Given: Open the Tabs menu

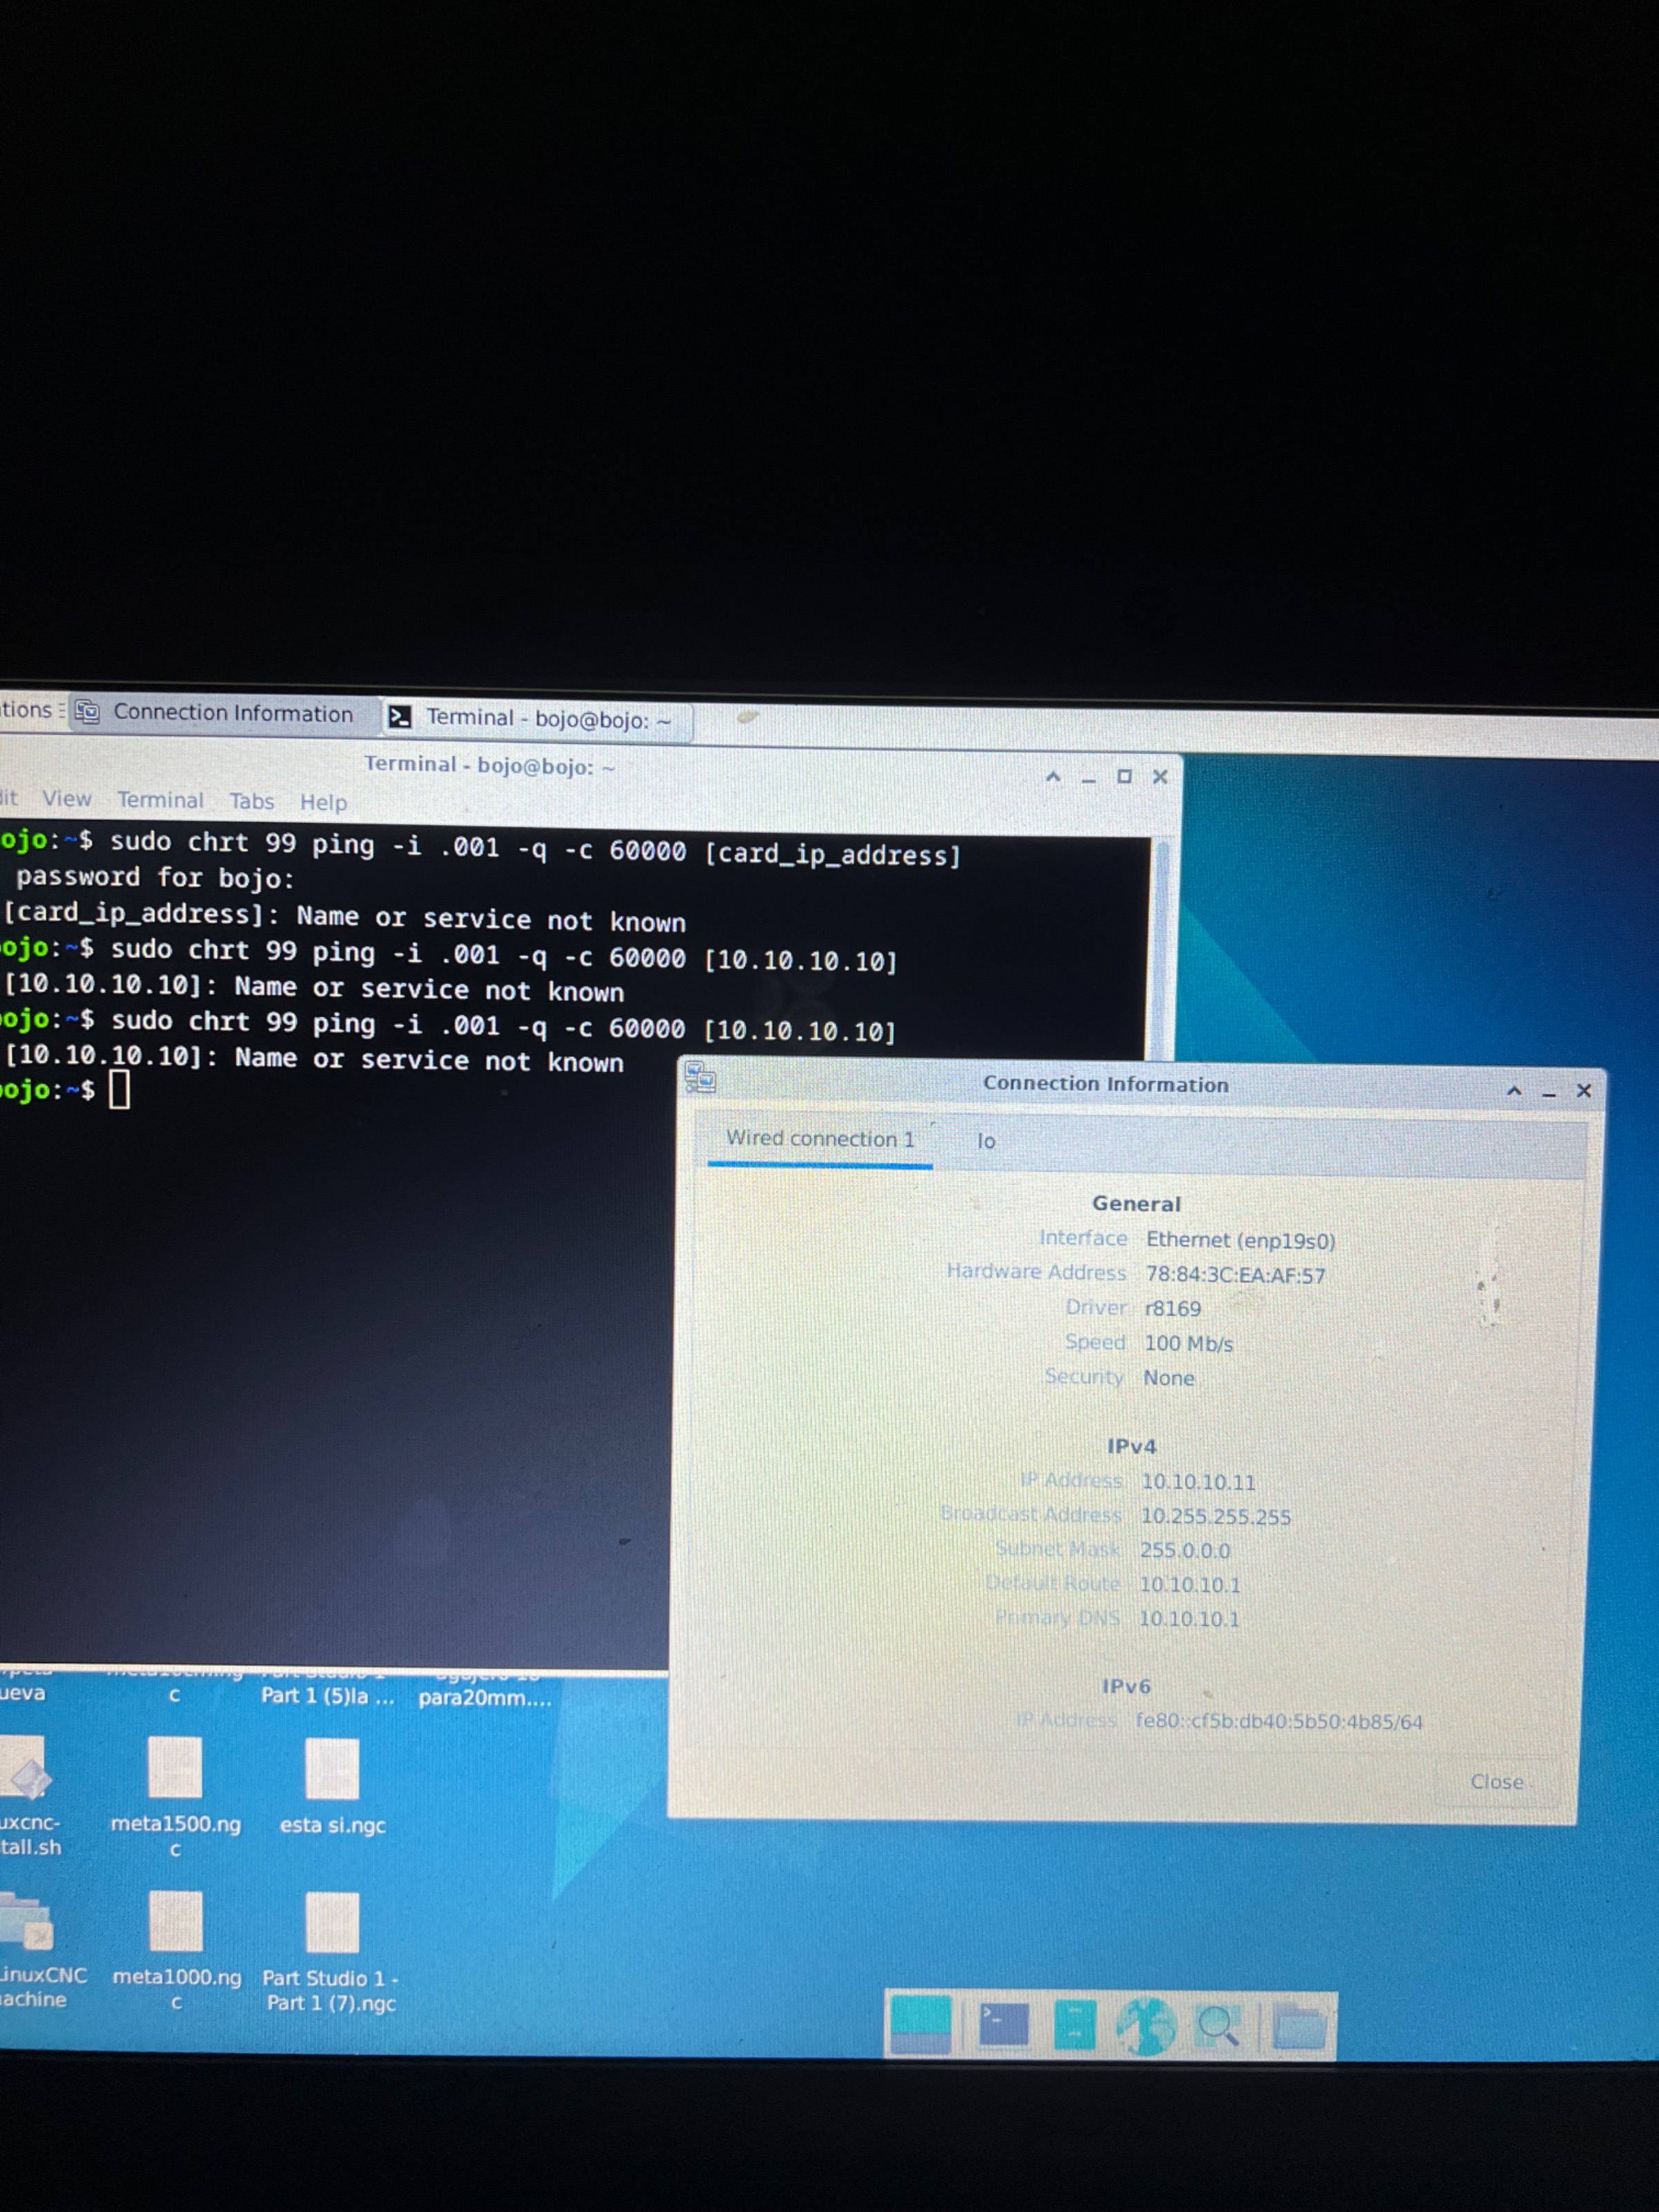Looking at the screenshot, I should [251, 801].
